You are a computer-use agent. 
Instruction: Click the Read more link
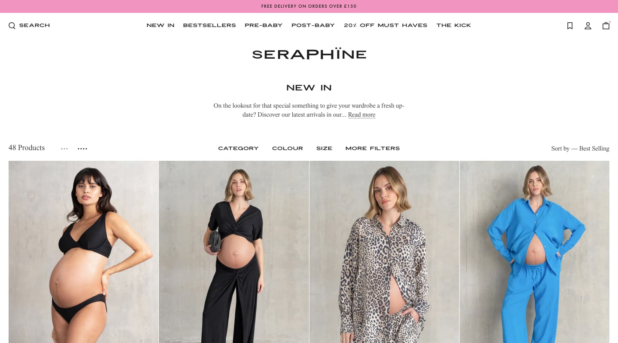click(362, 114)
